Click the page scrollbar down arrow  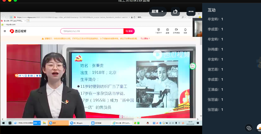(201, 116)
